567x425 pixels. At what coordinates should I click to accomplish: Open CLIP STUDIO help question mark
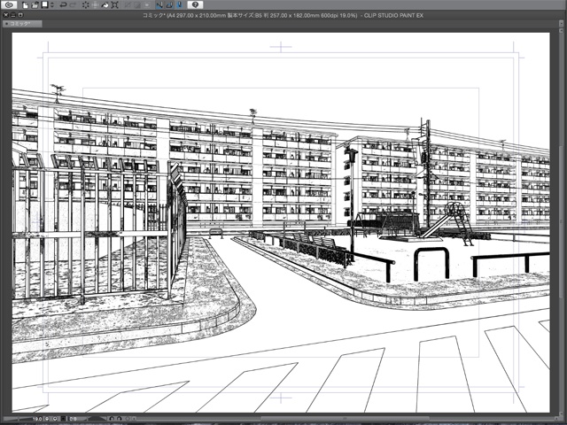pyautogui.click(x=195, y=4)
